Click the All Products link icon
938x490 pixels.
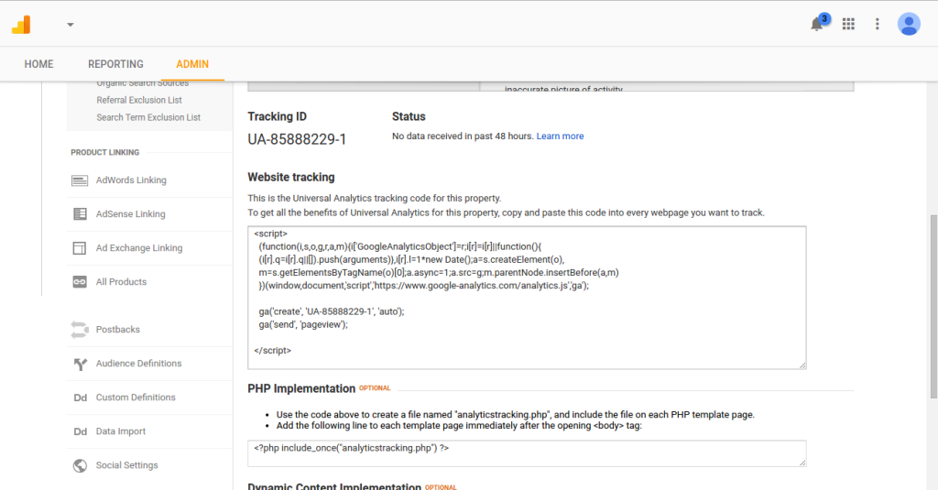click(80, 282)
